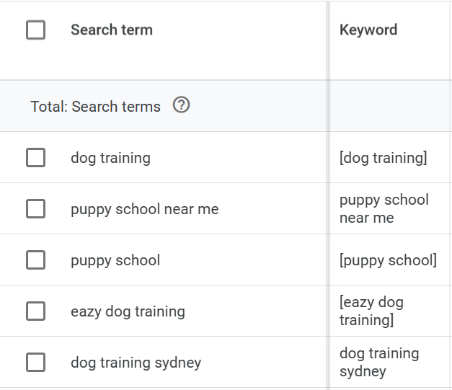Viewport: 452px width, 390px height.
Task: Enable the eazy dog training checkbox
Action: (35, 311)
